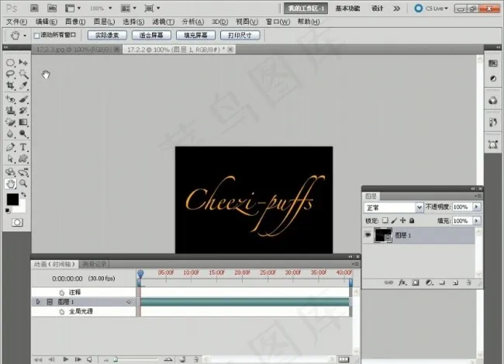Enable scroll all windows checkbox
504x364 pixels.
point(36,36)
